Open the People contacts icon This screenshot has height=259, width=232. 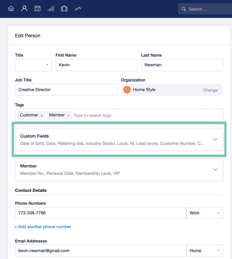[24, 8]
